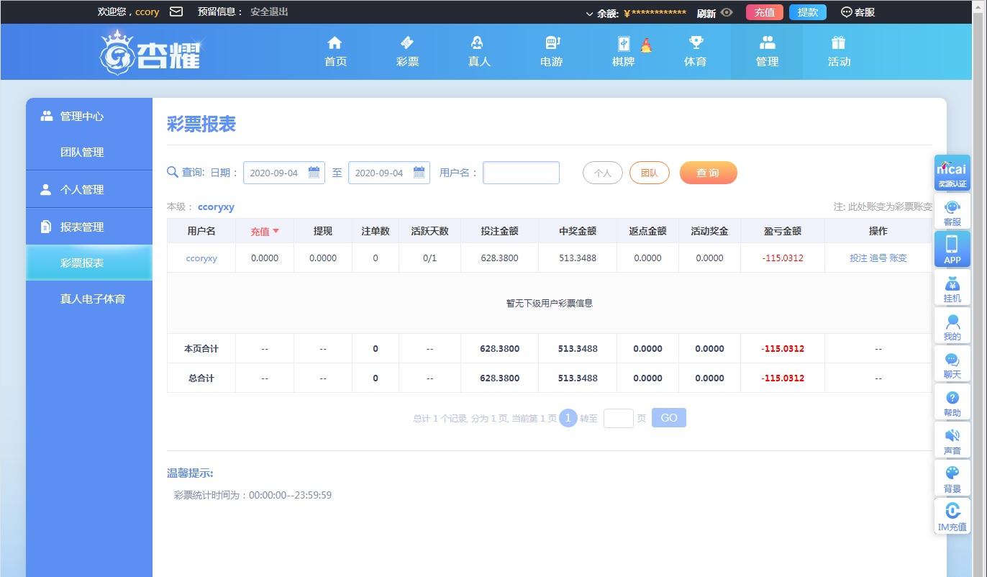Click the mail envelope icon beside username

point(176,12)
